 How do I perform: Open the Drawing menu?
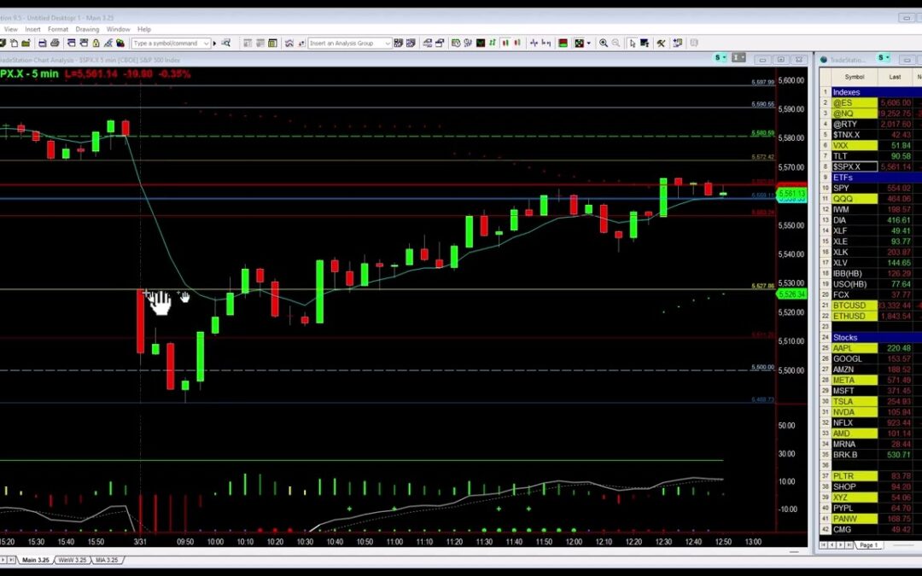pyautogui.click(x=87, y=29)
